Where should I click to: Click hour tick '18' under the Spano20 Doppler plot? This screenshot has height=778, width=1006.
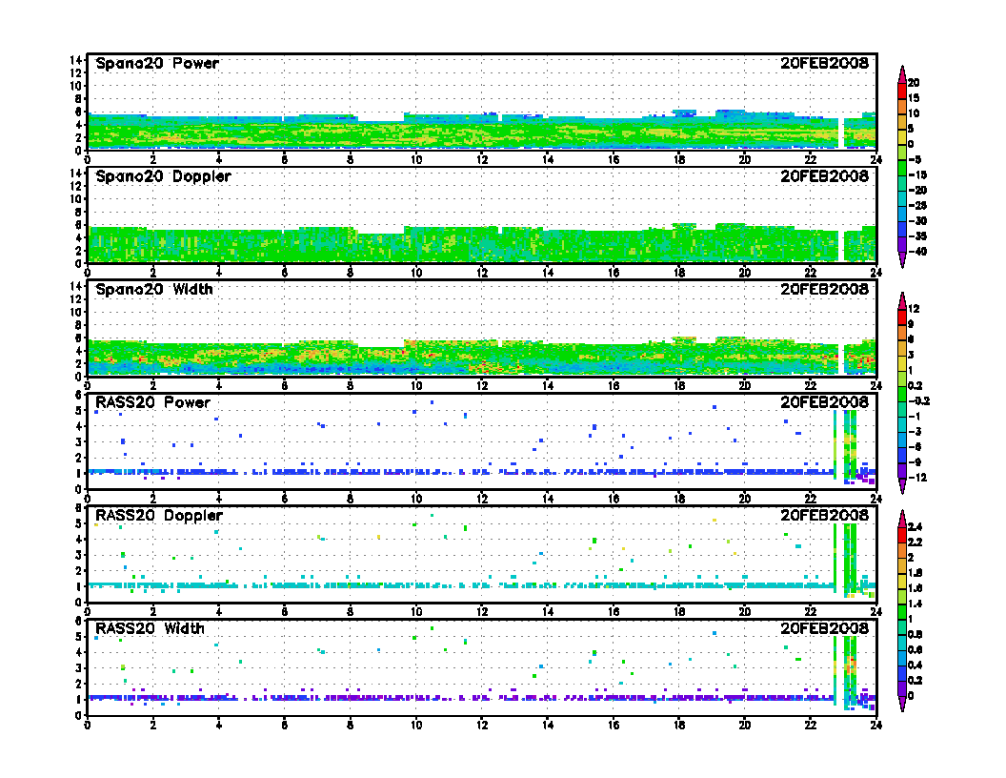[x=679, y=273]
